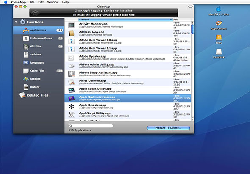Screen dimensions: 250x174
Task: Toggle toolbar pill button in title bar
Action: (190, 6)
